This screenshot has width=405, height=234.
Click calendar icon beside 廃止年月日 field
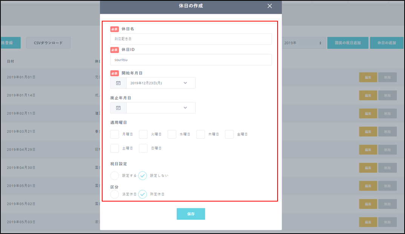(118, 108)
